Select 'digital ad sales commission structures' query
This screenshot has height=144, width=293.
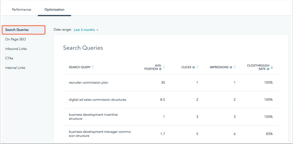[x=97, y=100]
